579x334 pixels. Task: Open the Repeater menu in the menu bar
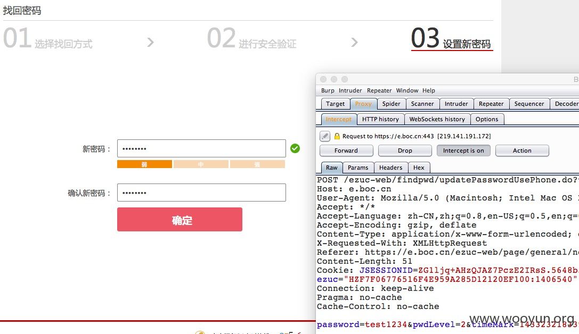[x=379, y=90]
